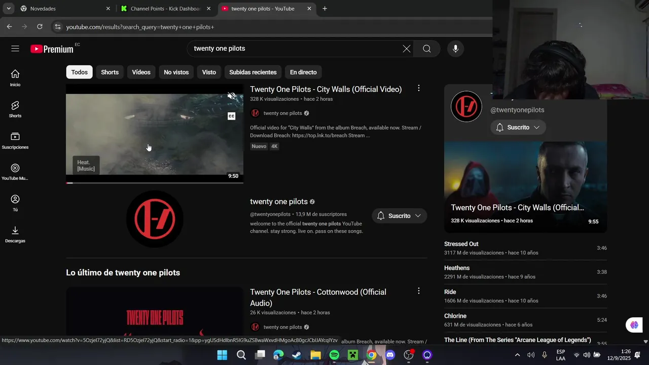Open twenty one pilots channel logo result
This screenshot has height=365, width=649.
[x=155, y=219]
